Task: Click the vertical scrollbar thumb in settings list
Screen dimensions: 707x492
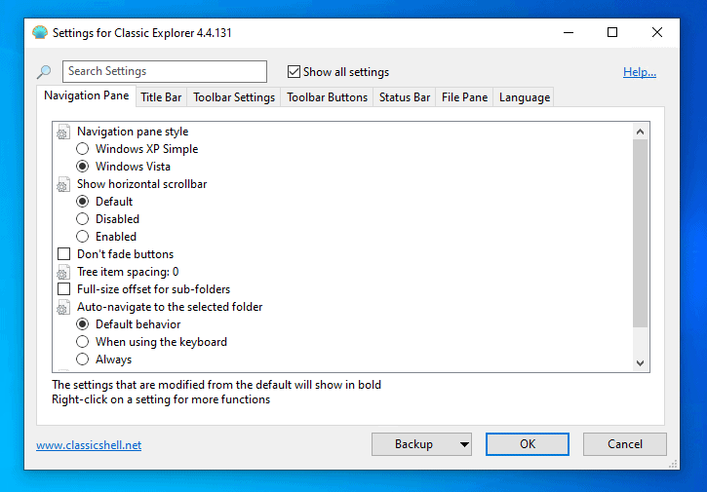Action: click(640, 234)
